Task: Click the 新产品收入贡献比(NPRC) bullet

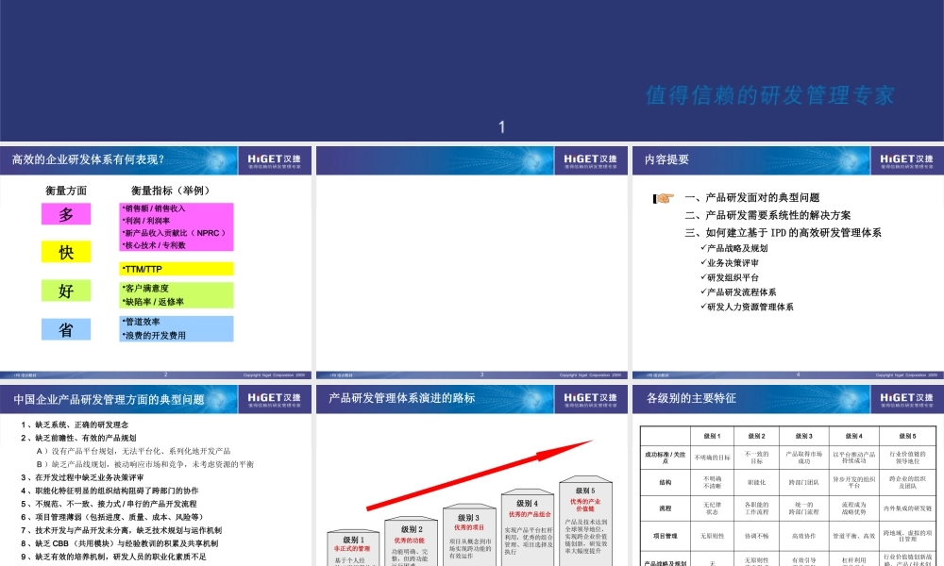Action: point(174,233)
